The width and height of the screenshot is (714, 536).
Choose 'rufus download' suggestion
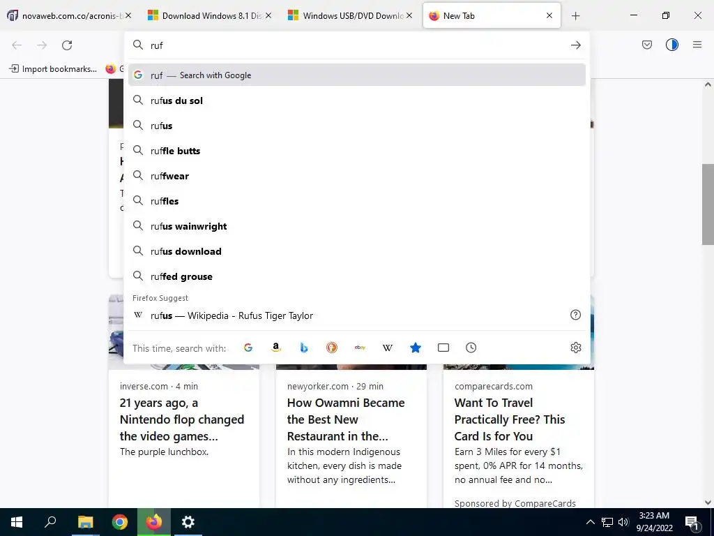(356, 251)
